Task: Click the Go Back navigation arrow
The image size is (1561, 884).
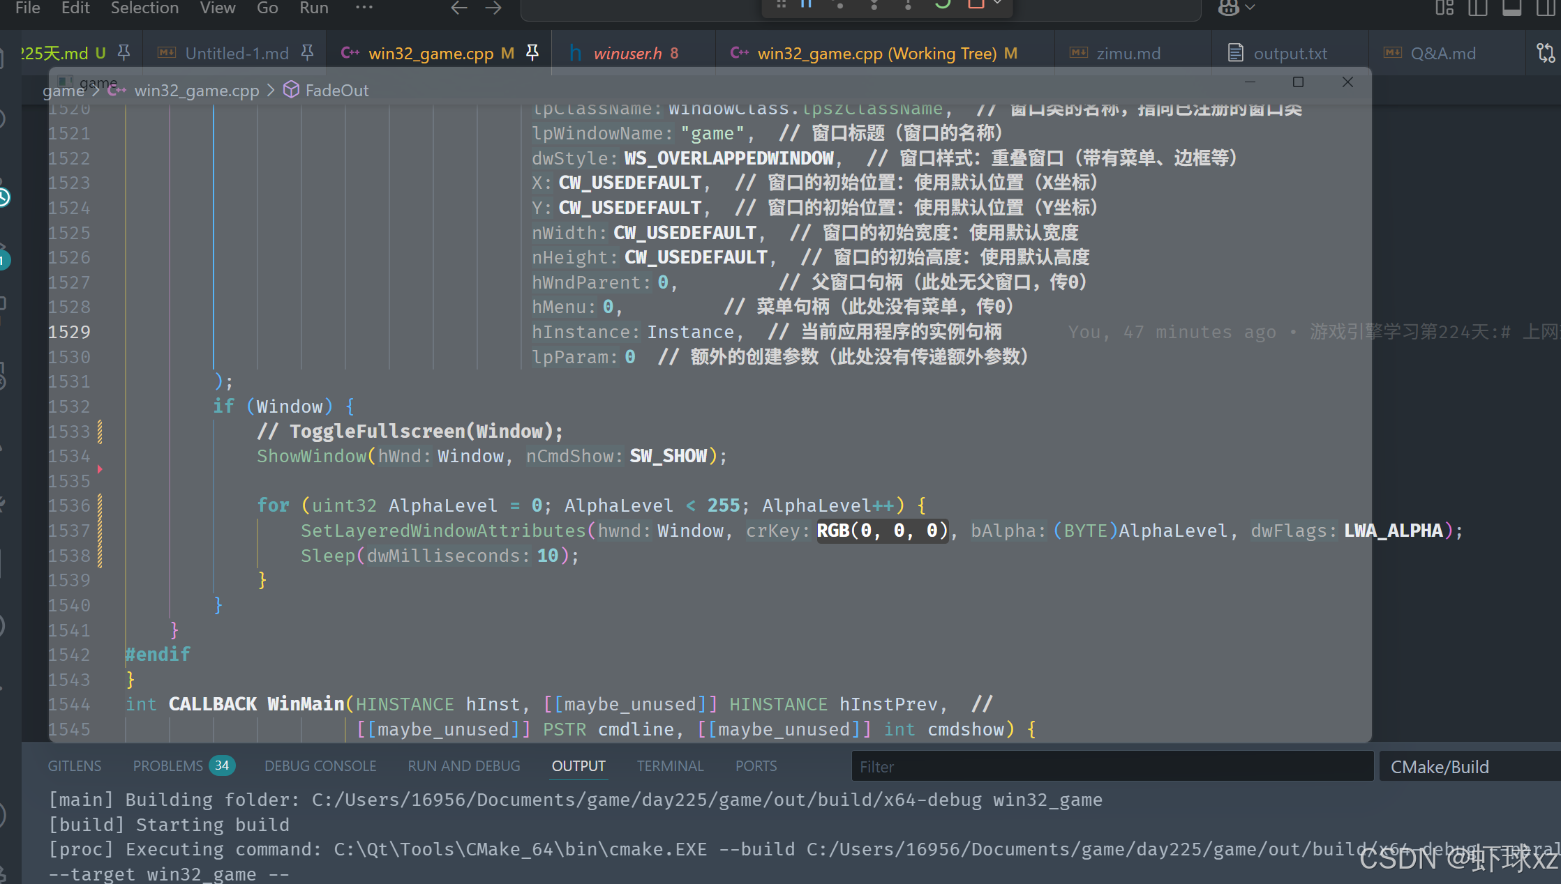Action: [x=458, y=8]
